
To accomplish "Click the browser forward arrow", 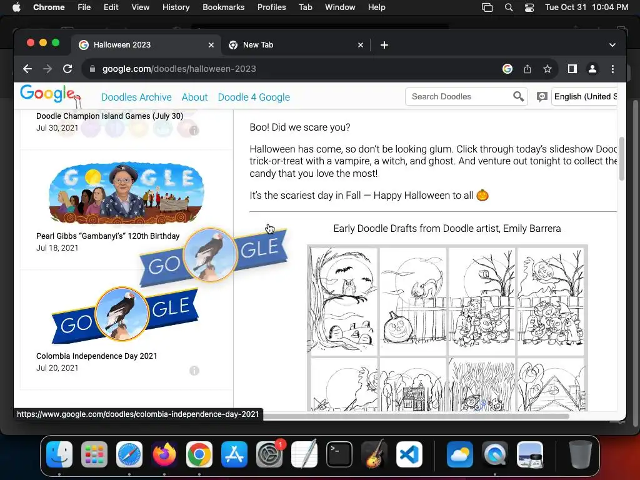I will pos(47,69).
